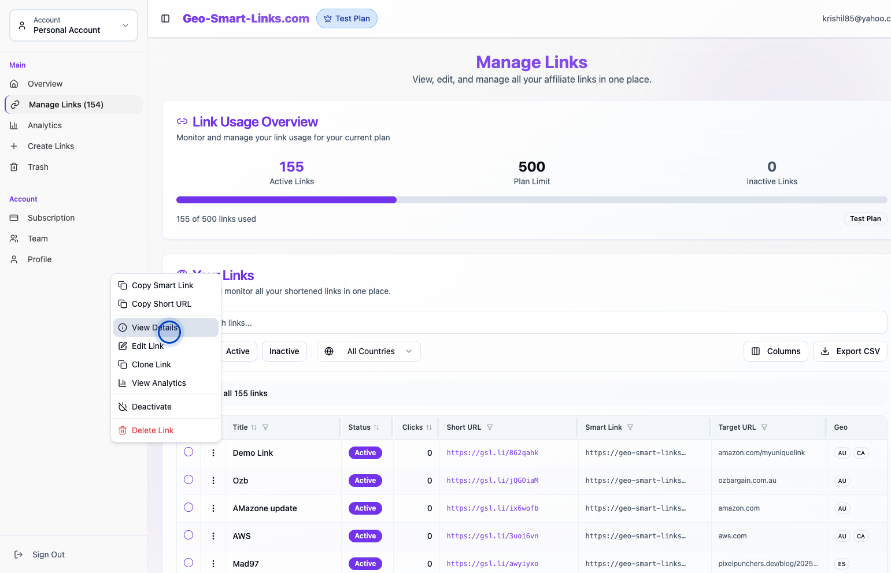Click the crown icon on Test Plan badge
The height and width of the screenshot is (573, 891).
click(x=328, y=18)
